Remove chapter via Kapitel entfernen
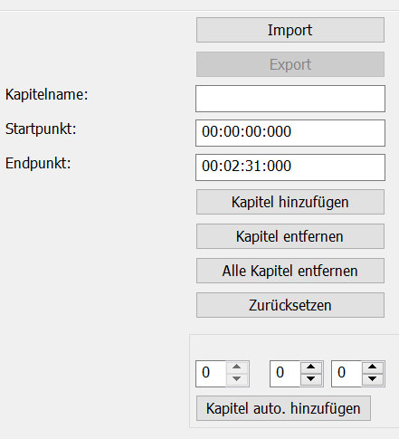 (x=290, y=236)
